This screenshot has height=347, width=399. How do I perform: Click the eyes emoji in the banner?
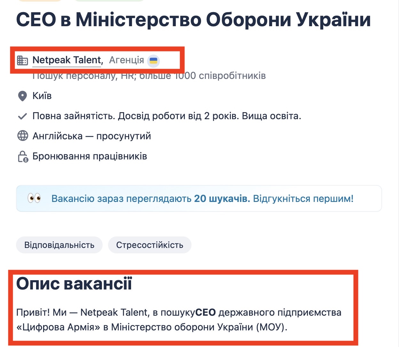pos(34,198)
